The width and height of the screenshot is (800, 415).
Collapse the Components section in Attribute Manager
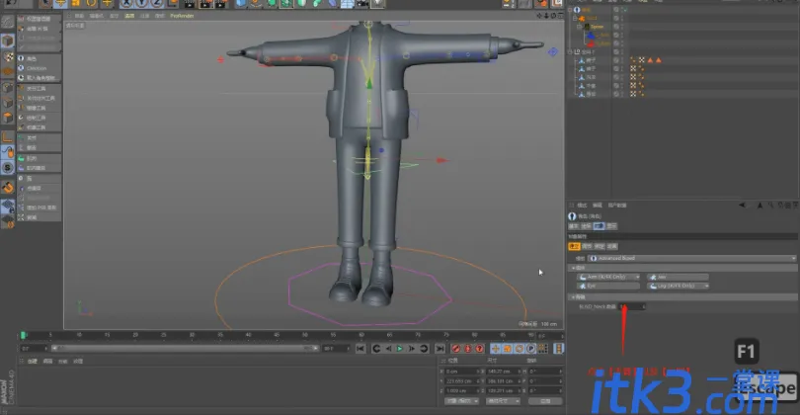coord(574,268)
